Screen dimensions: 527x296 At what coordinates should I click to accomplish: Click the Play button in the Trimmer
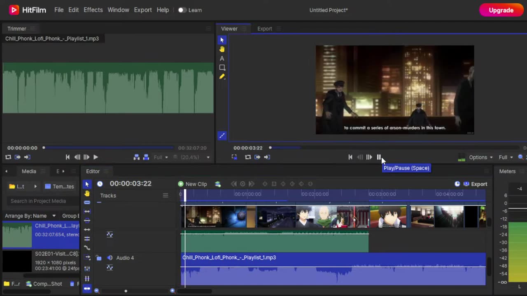(96, 157)
